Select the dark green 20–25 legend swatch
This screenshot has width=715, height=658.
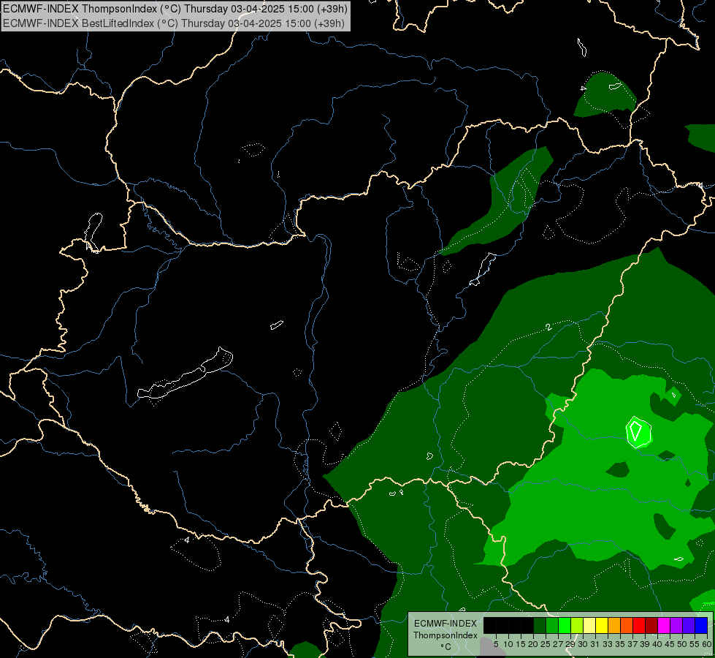click(x=540, y=625)
